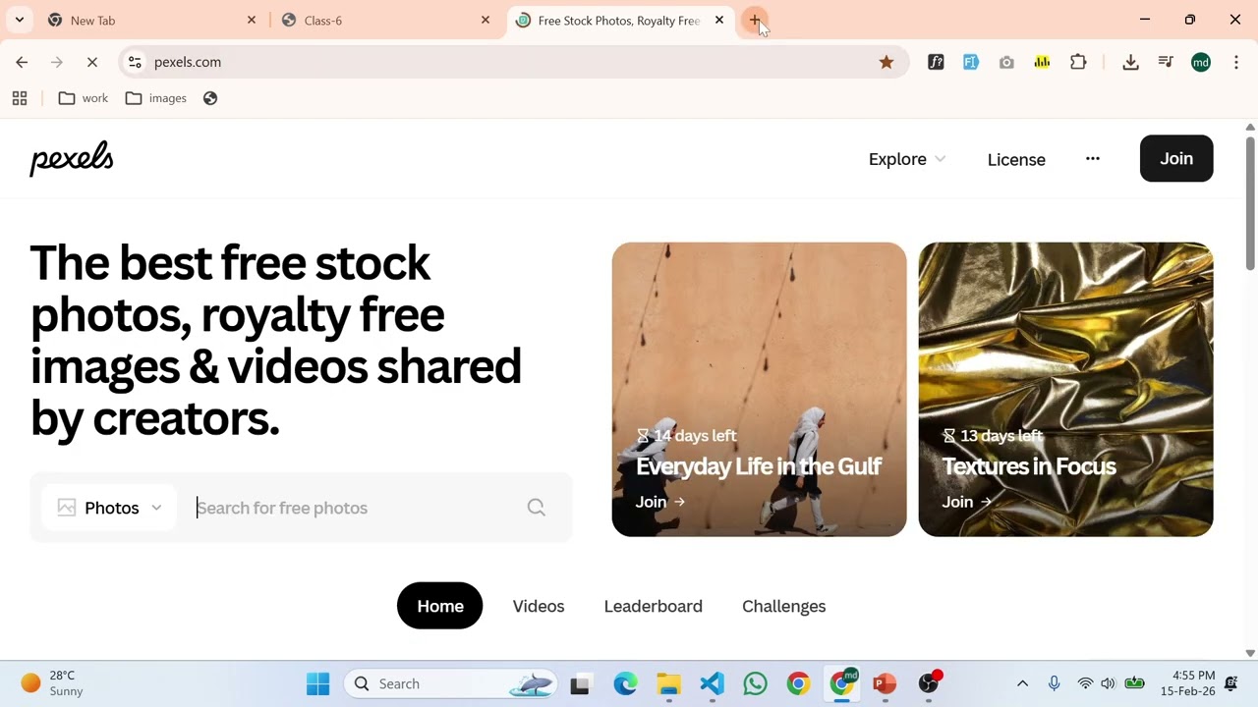This screenshot has height=707, width=1258.
Task: Open Visual Studio Code from taskbar
Action: pos(713,683)
